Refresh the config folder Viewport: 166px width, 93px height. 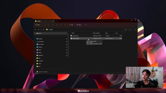[126, 29]
